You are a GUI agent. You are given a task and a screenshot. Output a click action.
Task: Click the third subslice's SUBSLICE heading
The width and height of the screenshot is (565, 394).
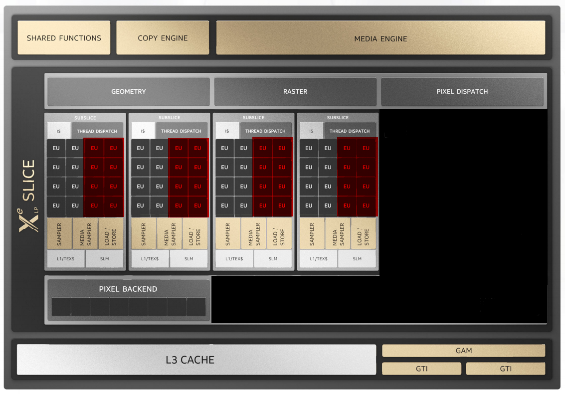(x=254, y=118)
